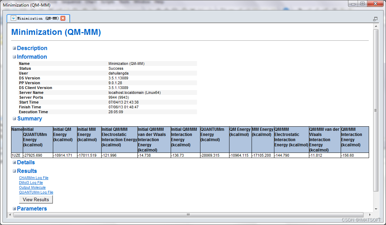The image size is (386, 225).
Task: Click the PP Version value 9.0.1.28
Action: tap(115, 83)
